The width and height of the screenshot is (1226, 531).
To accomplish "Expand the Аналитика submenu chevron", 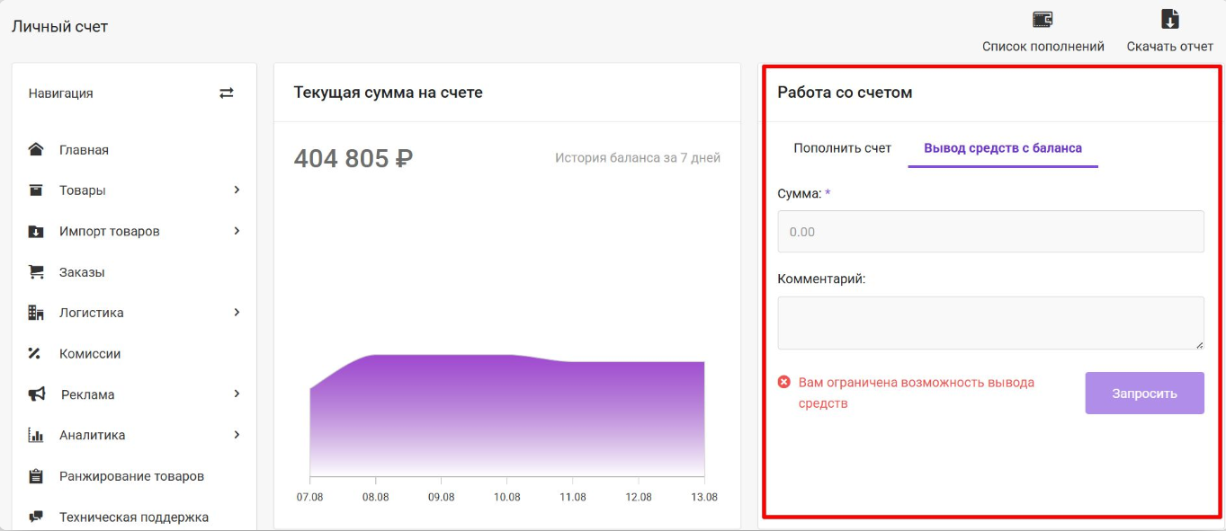I will coord(237,435).
